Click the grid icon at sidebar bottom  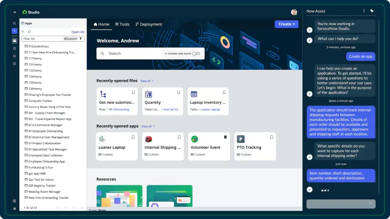tap(15, 201)
